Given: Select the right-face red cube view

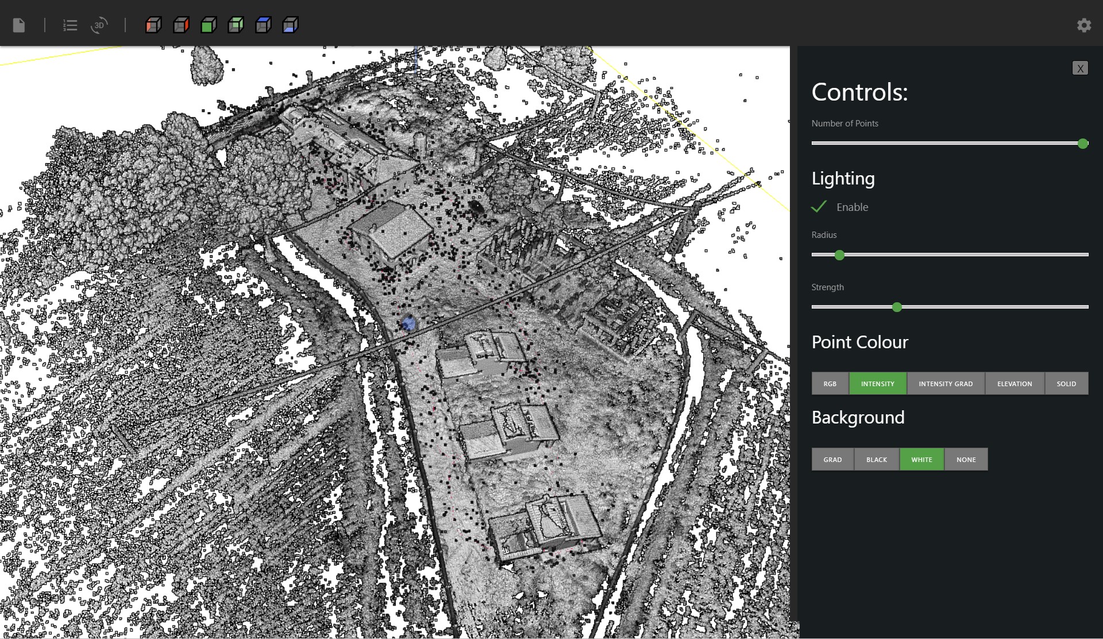Looking at the screenshot, I should click(x=181, y=25).
